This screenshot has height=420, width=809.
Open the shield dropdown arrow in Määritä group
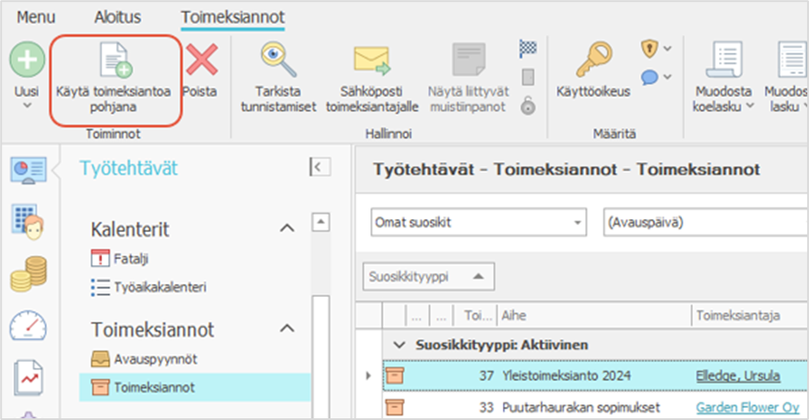point(668,48)
